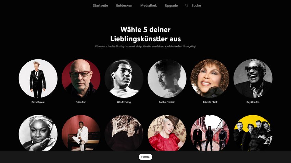
Task: Select the woman with headwrap artist photo
Action: coord(38,133)
